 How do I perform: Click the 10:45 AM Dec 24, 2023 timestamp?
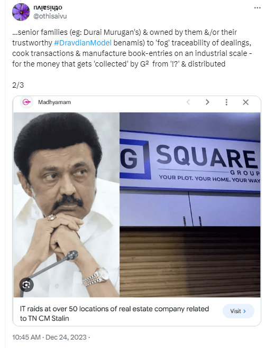pos(49,337)
